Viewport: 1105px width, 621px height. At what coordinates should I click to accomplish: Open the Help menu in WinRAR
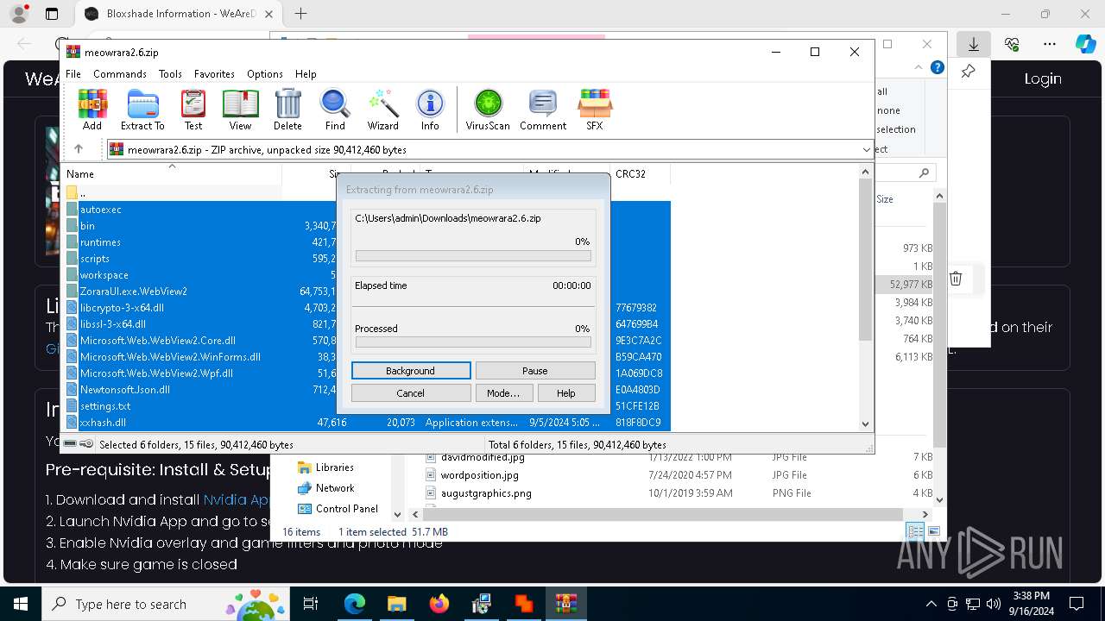(x=306, y=74)
